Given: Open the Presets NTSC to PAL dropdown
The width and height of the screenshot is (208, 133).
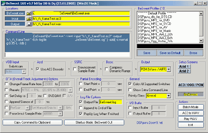Looking at the screenshot, I should (70, 90).
